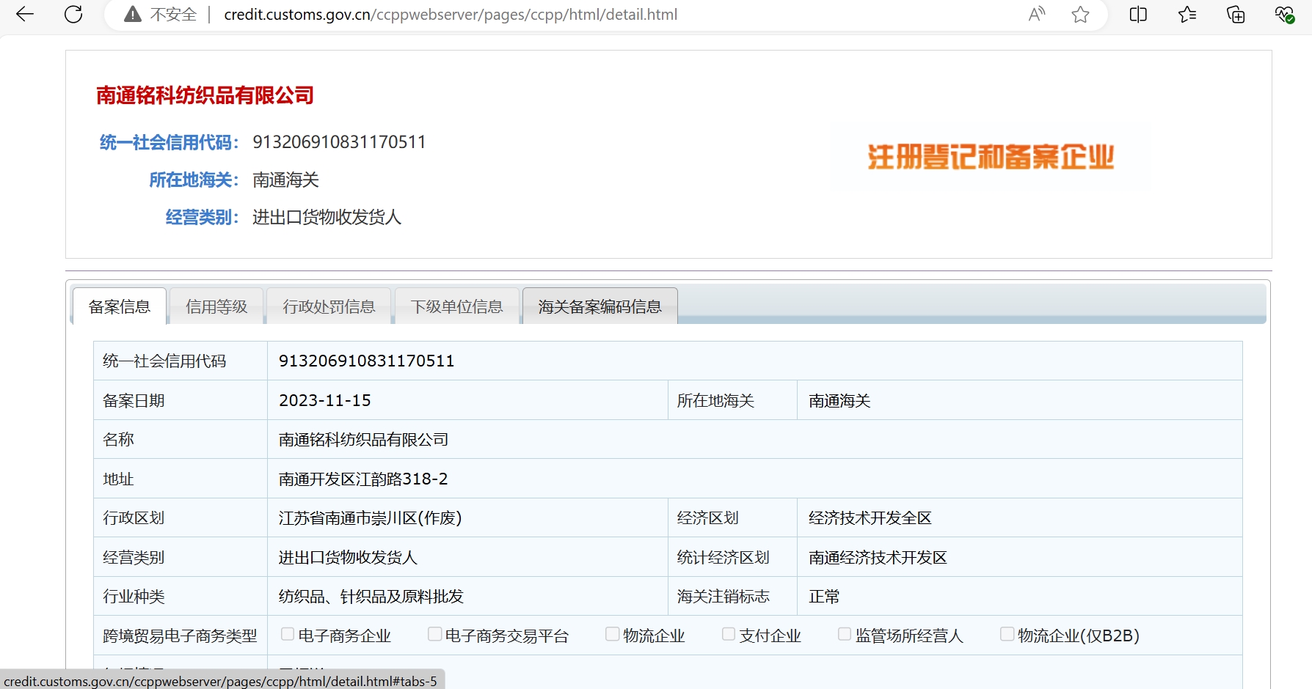Enable the 物流企业 checkbox
The width and height of the screenshot is (1312, 689).
[x=612, y=634]
